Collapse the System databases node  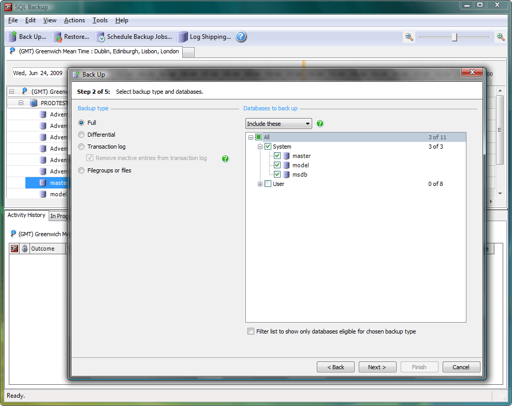pyautogui.click(x=260, y=146)
